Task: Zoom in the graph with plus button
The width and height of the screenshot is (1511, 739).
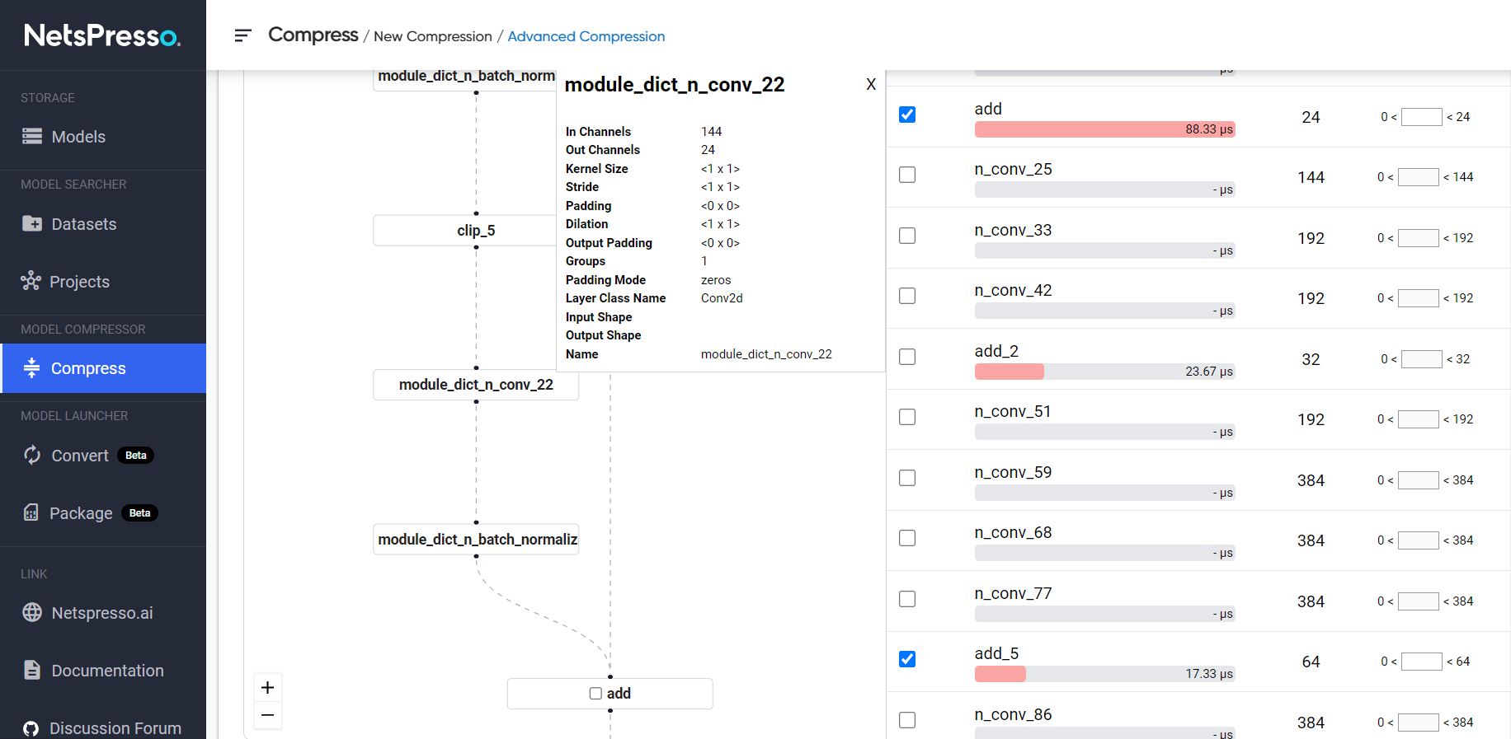Action: (268, 688)
